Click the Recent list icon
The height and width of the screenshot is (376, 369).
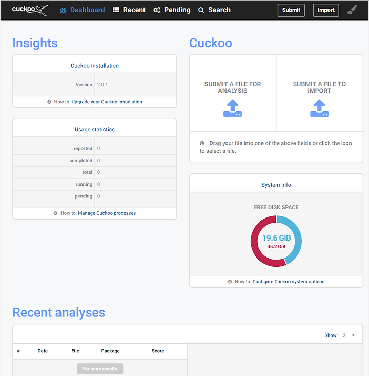click(x=116, y=10)
